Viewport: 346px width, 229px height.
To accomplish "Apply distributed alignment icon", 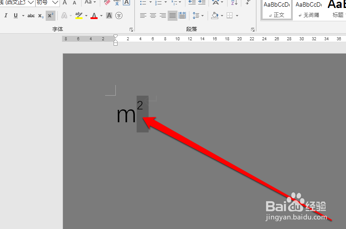I will [182, 16].
